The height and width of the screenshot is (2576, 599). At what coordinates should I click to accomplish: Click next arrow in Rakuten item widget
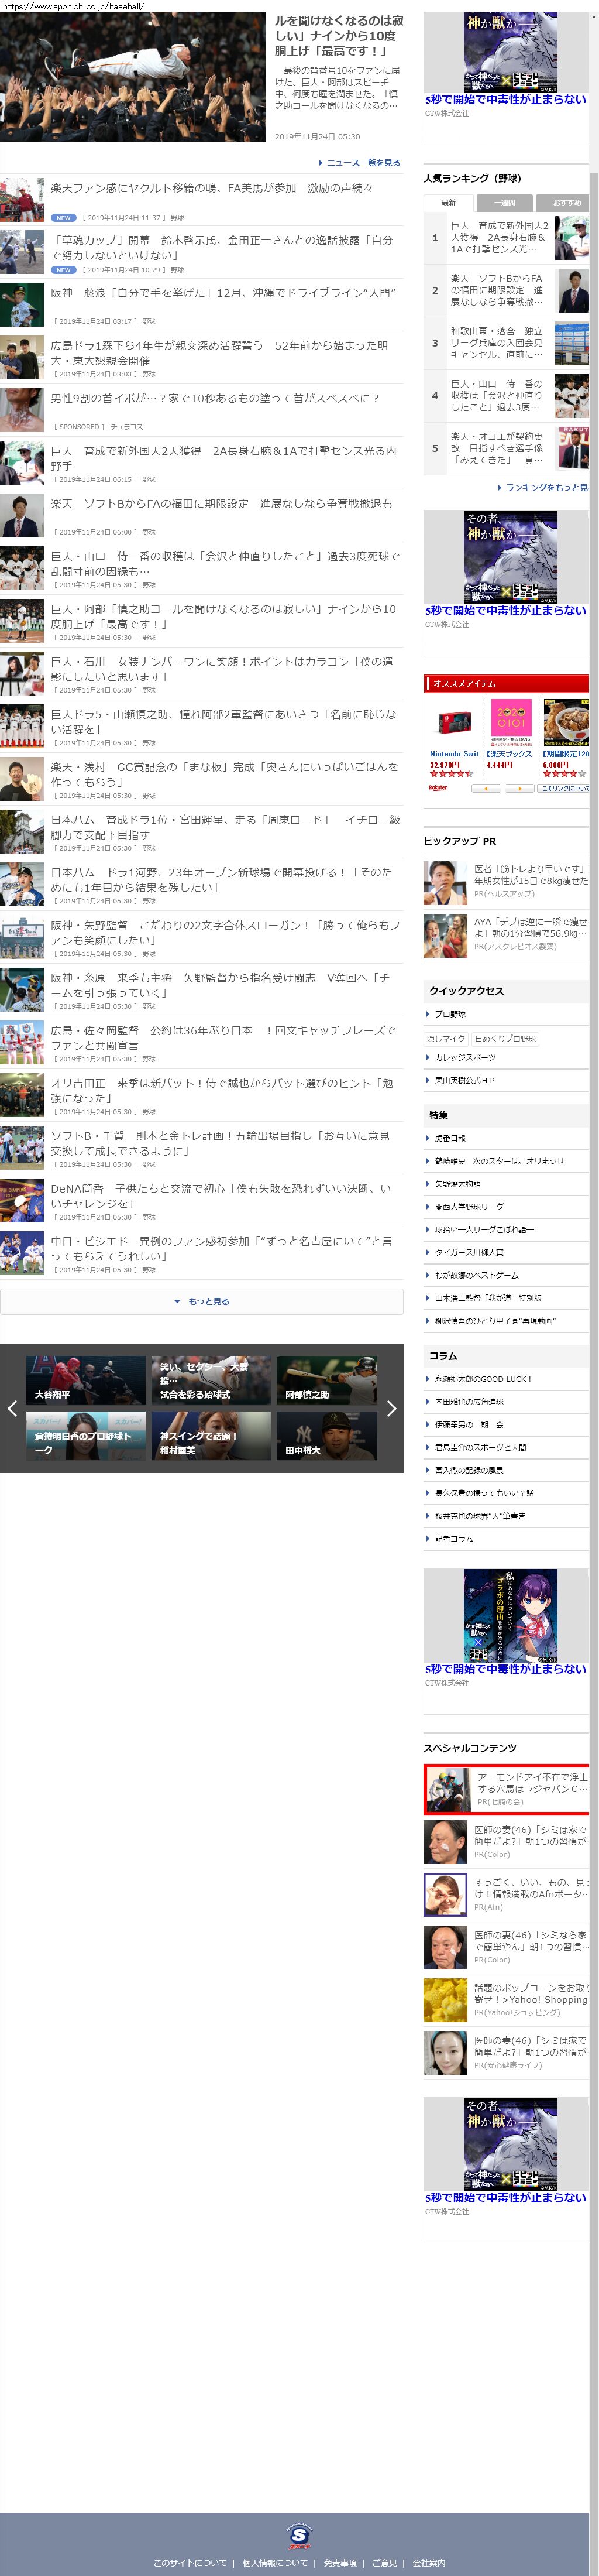coord(519,788)
